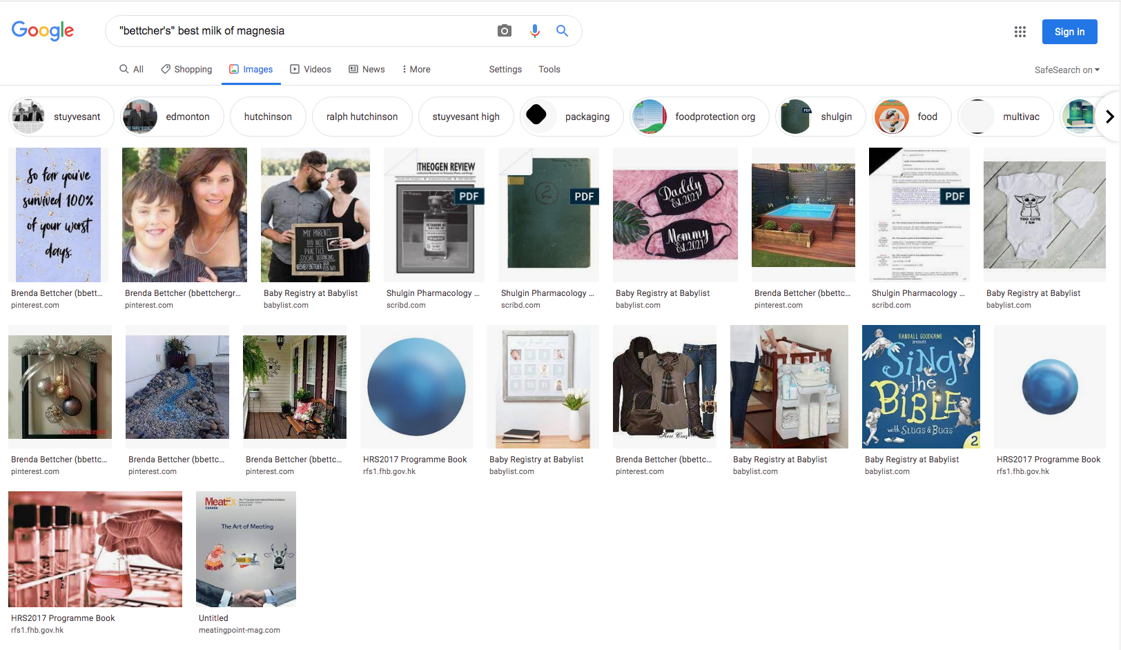Activate voice search microphone icon
The height and width of the screenshot is (650, 1121).
[534, 31]
